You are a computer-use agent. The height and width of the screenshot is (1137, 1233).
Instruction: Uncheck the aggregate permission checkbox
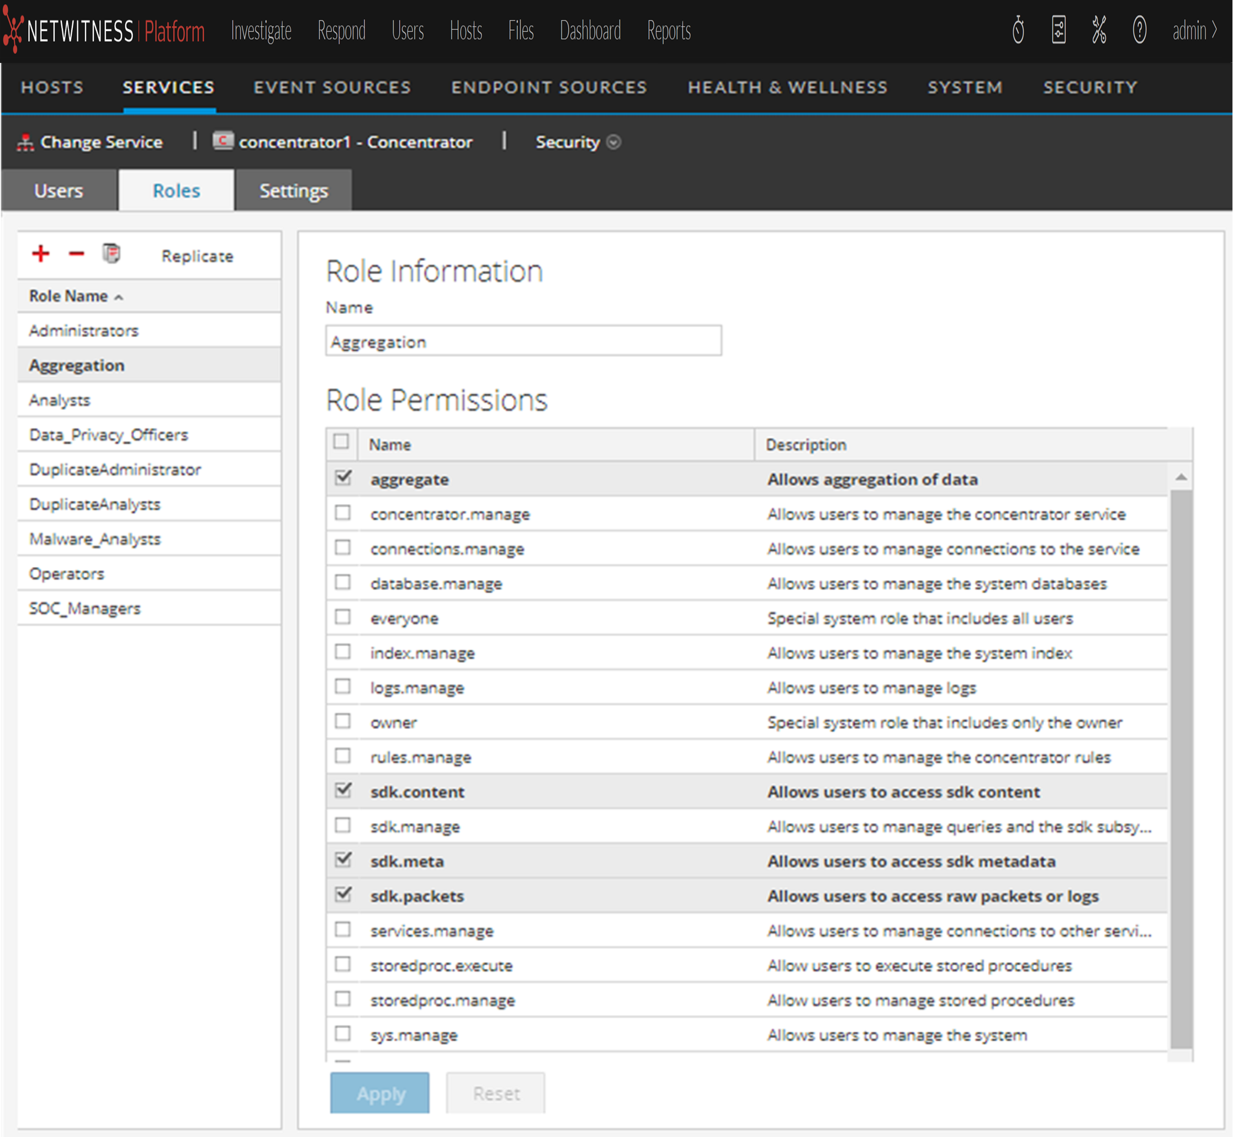(343, 478)
